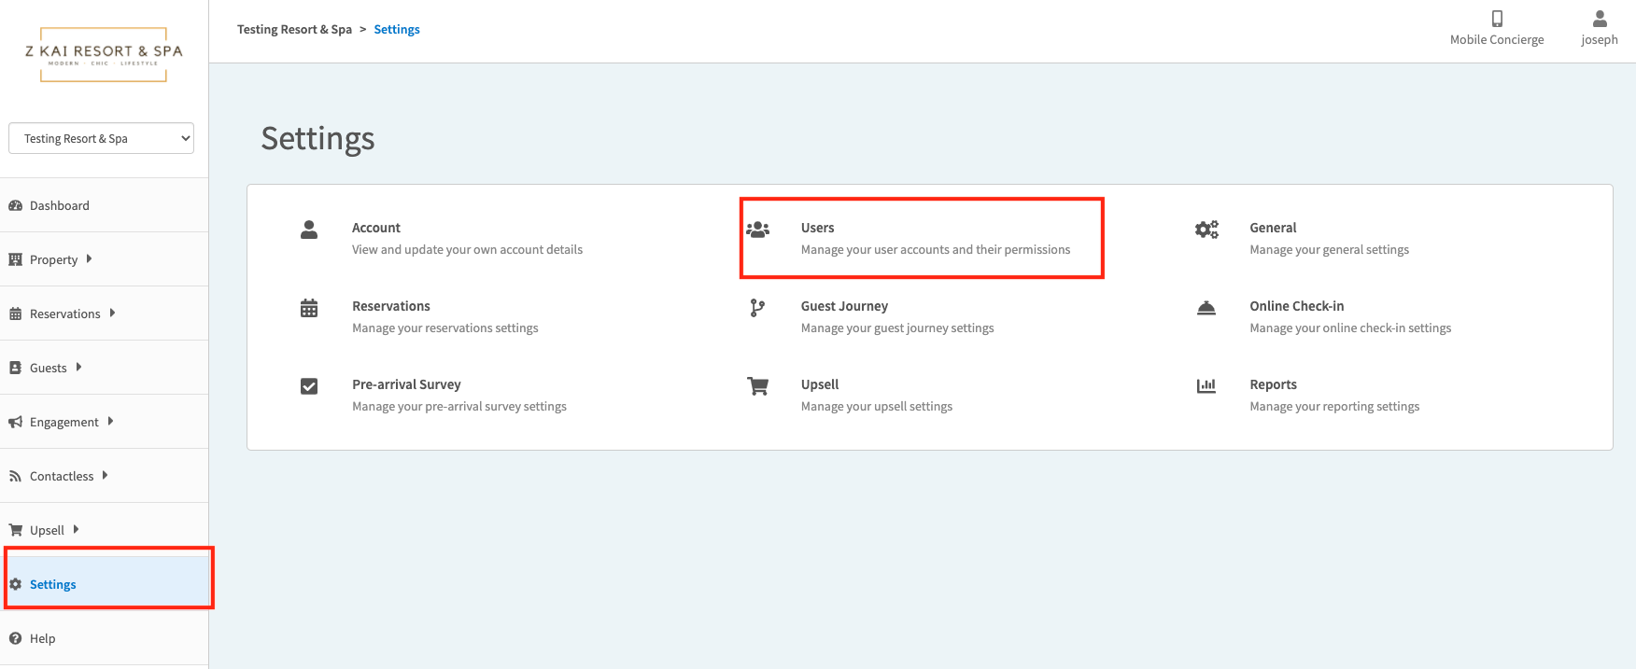Expand the Engagement sidebar menu arrow
1636x669 pixels.
(110, 422)
